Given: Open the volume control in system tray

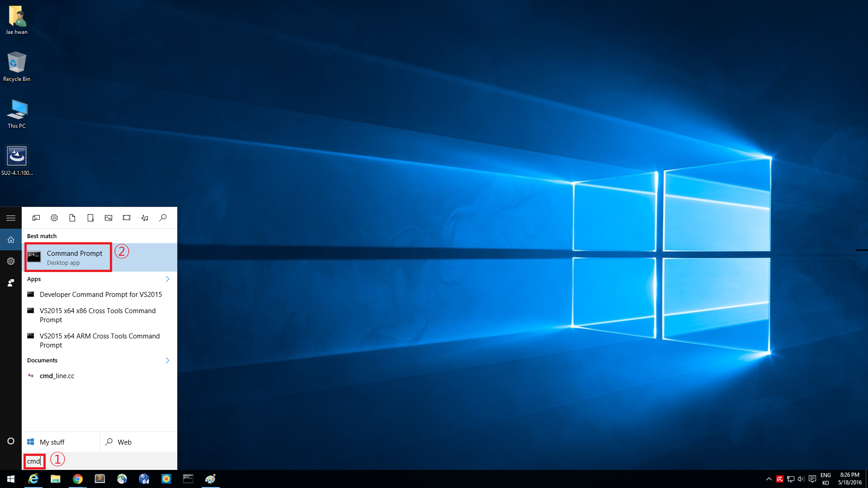Looking at the screenshot, I should [x=801, y=479].
